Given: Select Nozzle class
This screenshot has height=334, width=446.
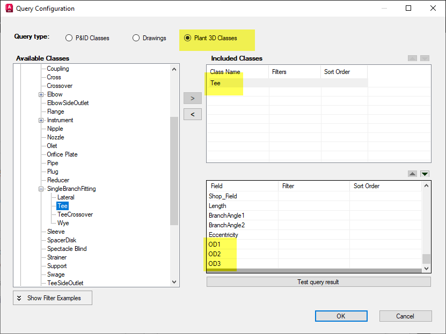Looking at the screenshot, I should [55, 137].
